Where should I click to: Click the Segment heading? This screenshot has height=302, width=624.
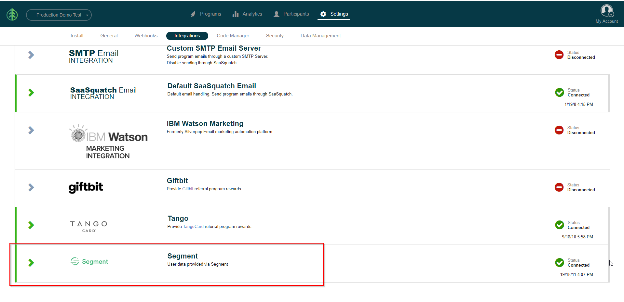pyautogui.click(x=183, y=256)
